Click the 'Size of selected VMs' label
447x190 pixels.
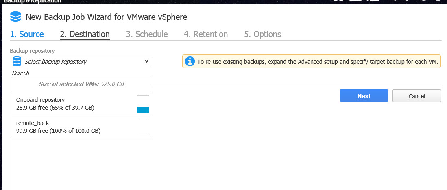(x=81, y=84)
